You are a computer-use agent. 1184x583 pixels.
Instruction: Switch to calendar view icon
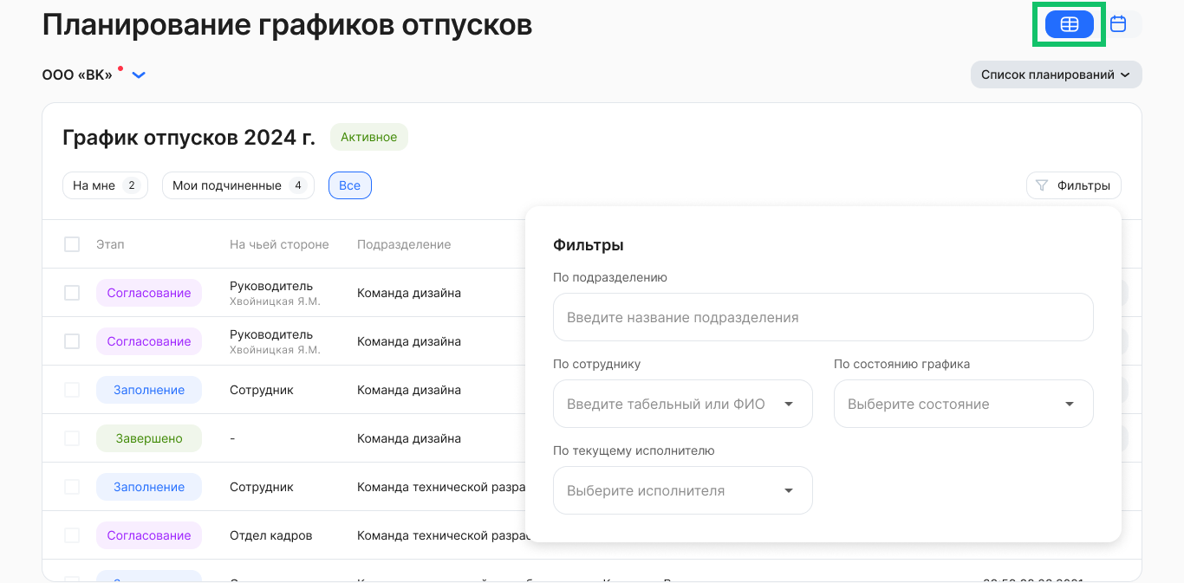[x=1118, y=24]
